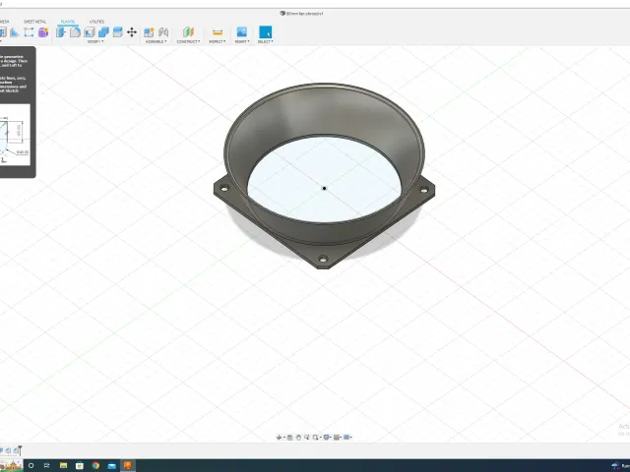Select the Offset Face tool icon

pos(117,32)
